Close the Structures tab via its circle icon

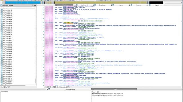pos(93,5)
